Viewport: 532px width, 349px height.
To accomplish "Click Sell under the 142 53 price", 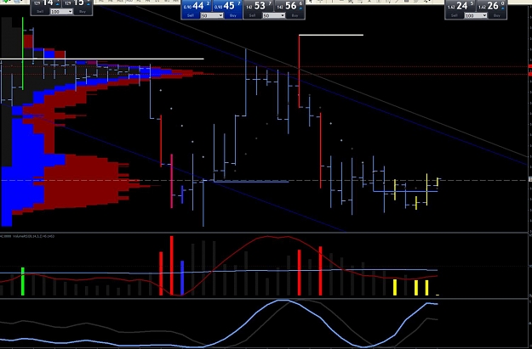I will tap(252, 15).
